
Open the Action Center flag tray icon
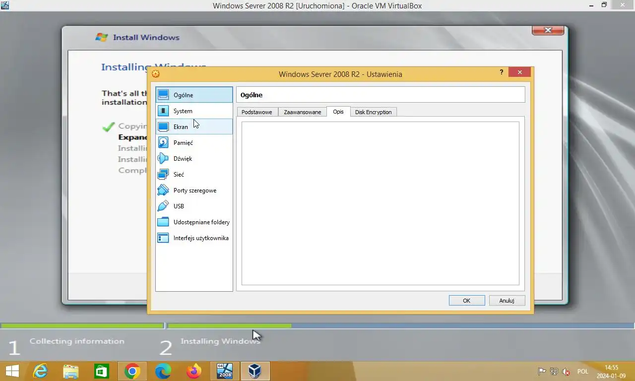coord(542,371)
